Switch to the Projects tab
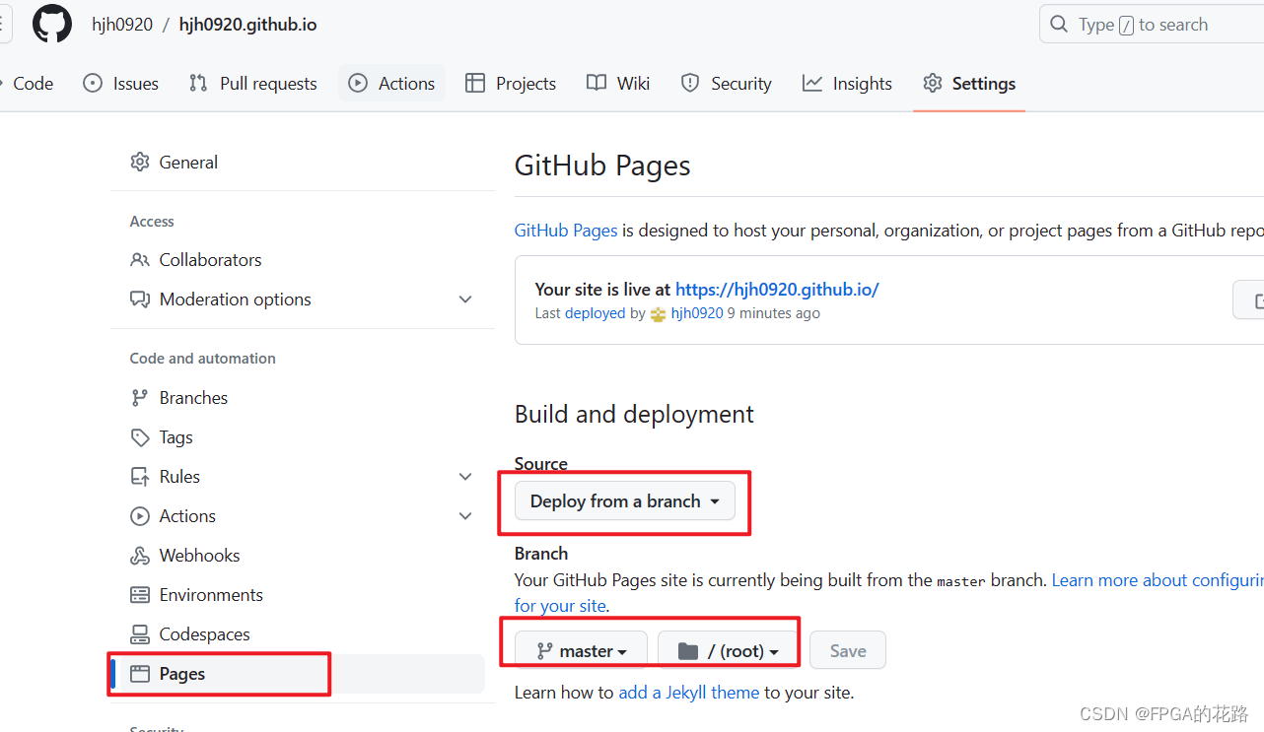The height and width of the screenshot is (732, 1264). pyautogui.click(x=511, y=84)
